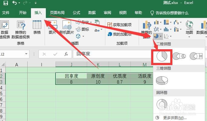Select the 插入 ribbon tab

pyautogui.click(x=38, y=13)
